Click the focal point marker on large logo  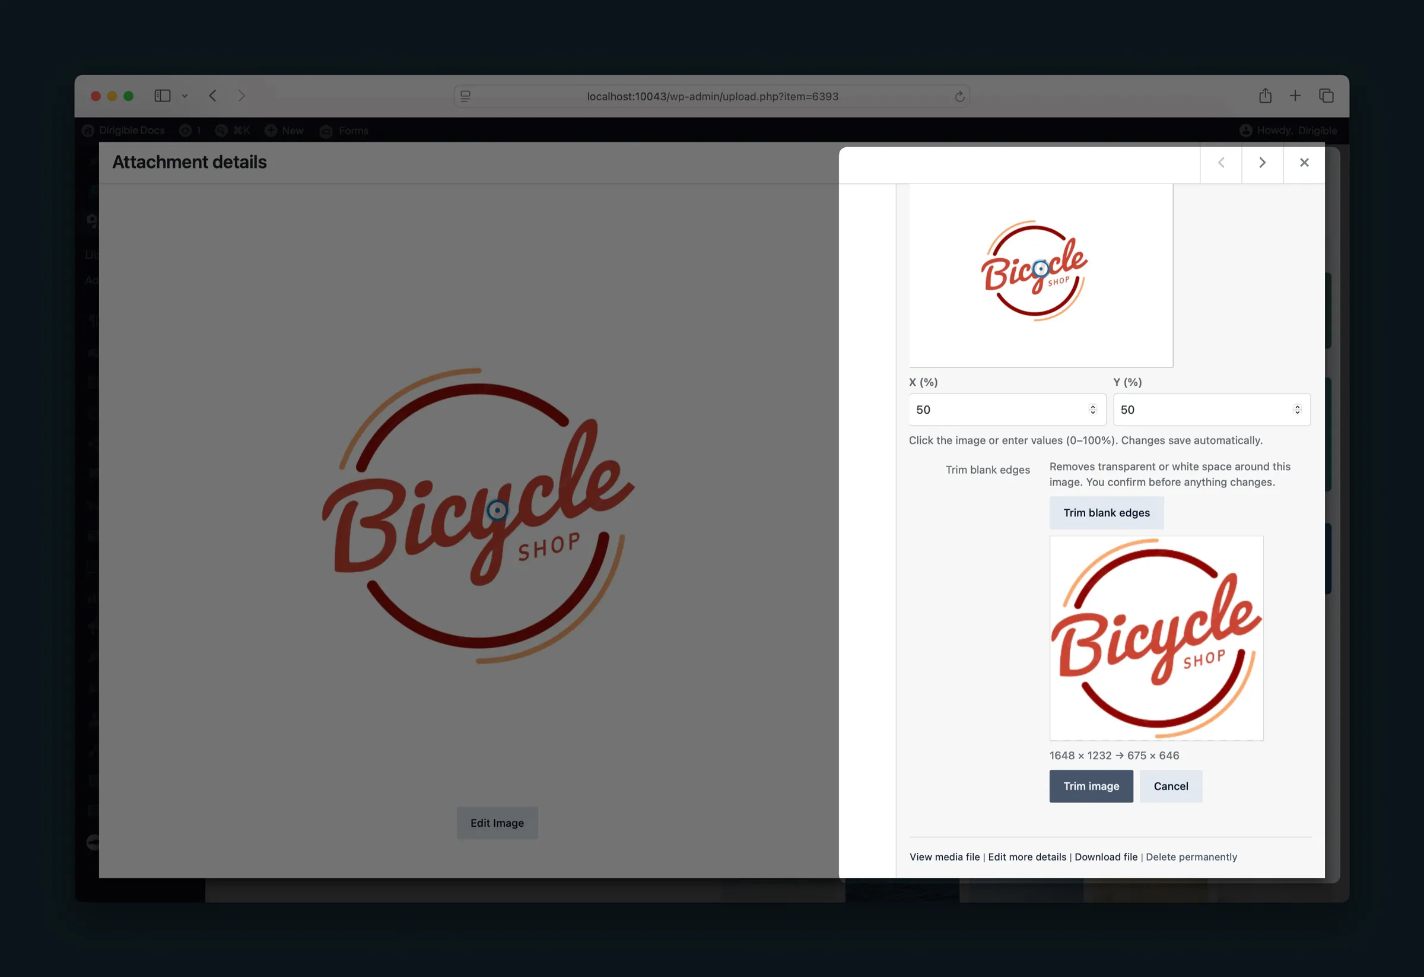point(497,510)
